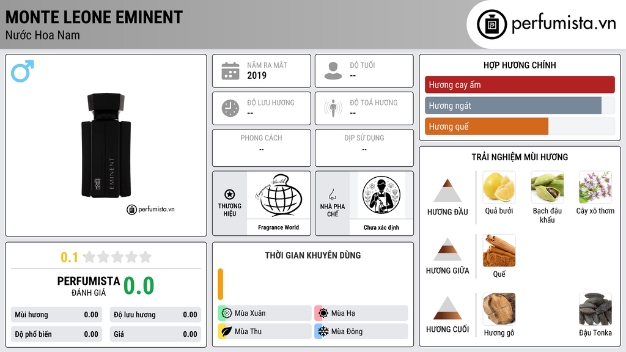Click the Hương đầu pyramid icon

(x=447, y=191)
